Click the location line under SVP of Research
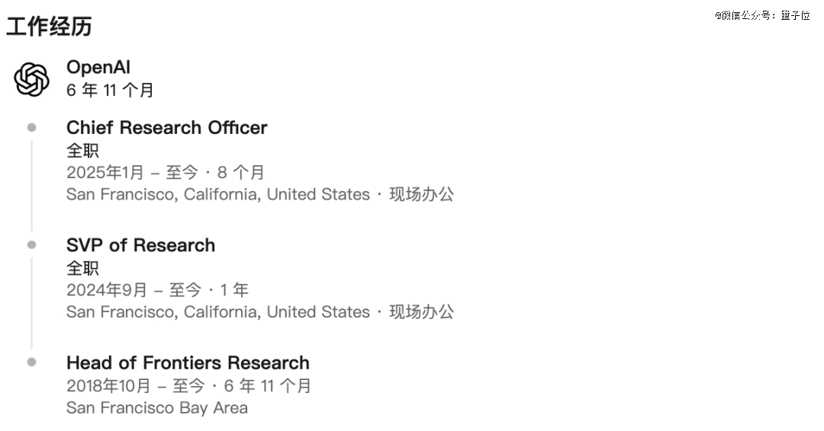 point(260,311)
